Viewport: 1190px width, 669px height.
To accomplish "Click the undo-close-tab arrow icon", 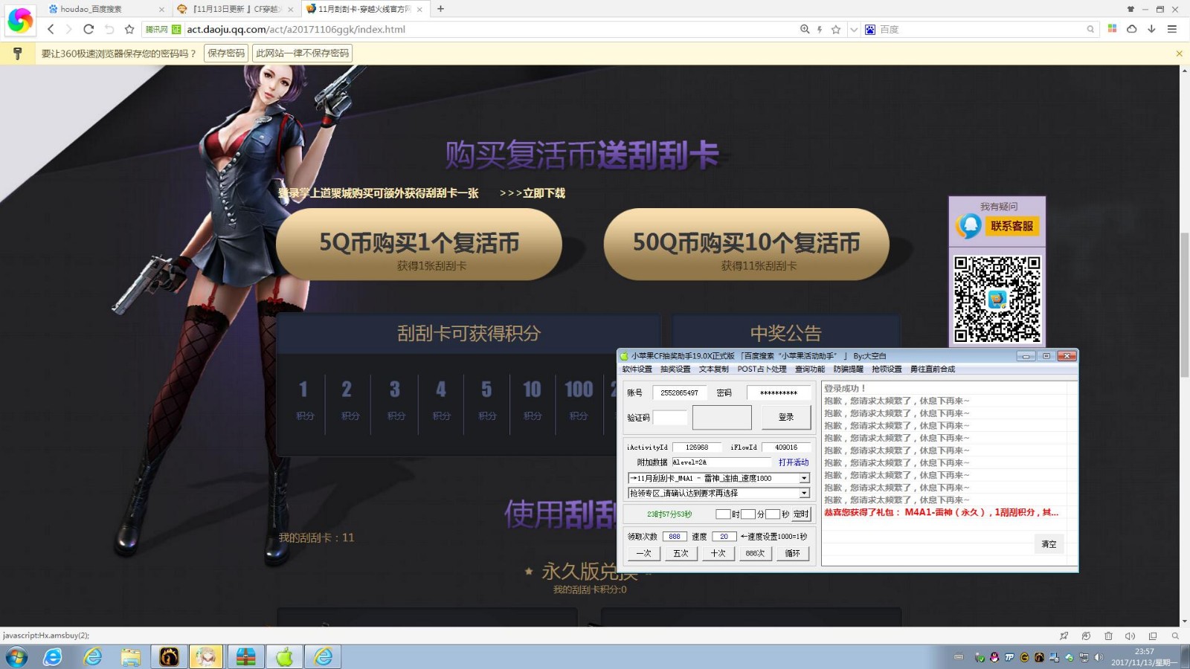I will click(109, 29).
